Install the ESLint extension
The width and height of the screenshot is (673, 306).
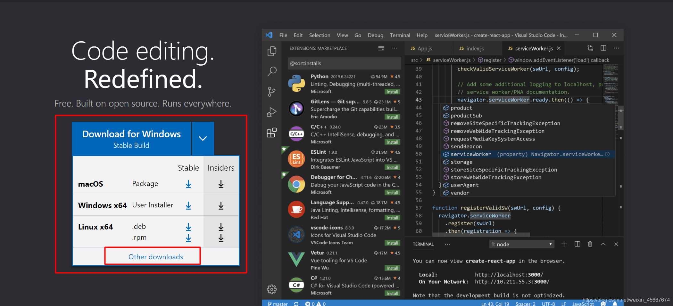392,167
